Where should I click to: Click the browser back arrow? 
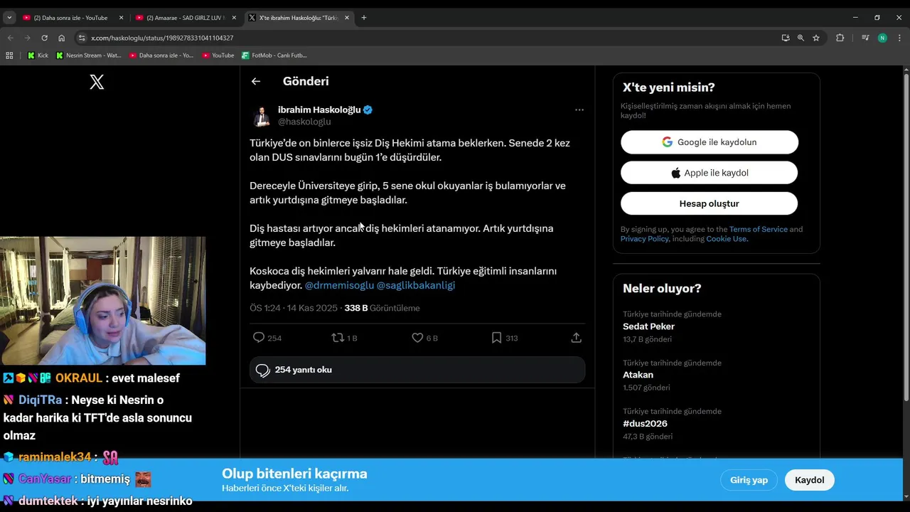(x=10, y=38)
